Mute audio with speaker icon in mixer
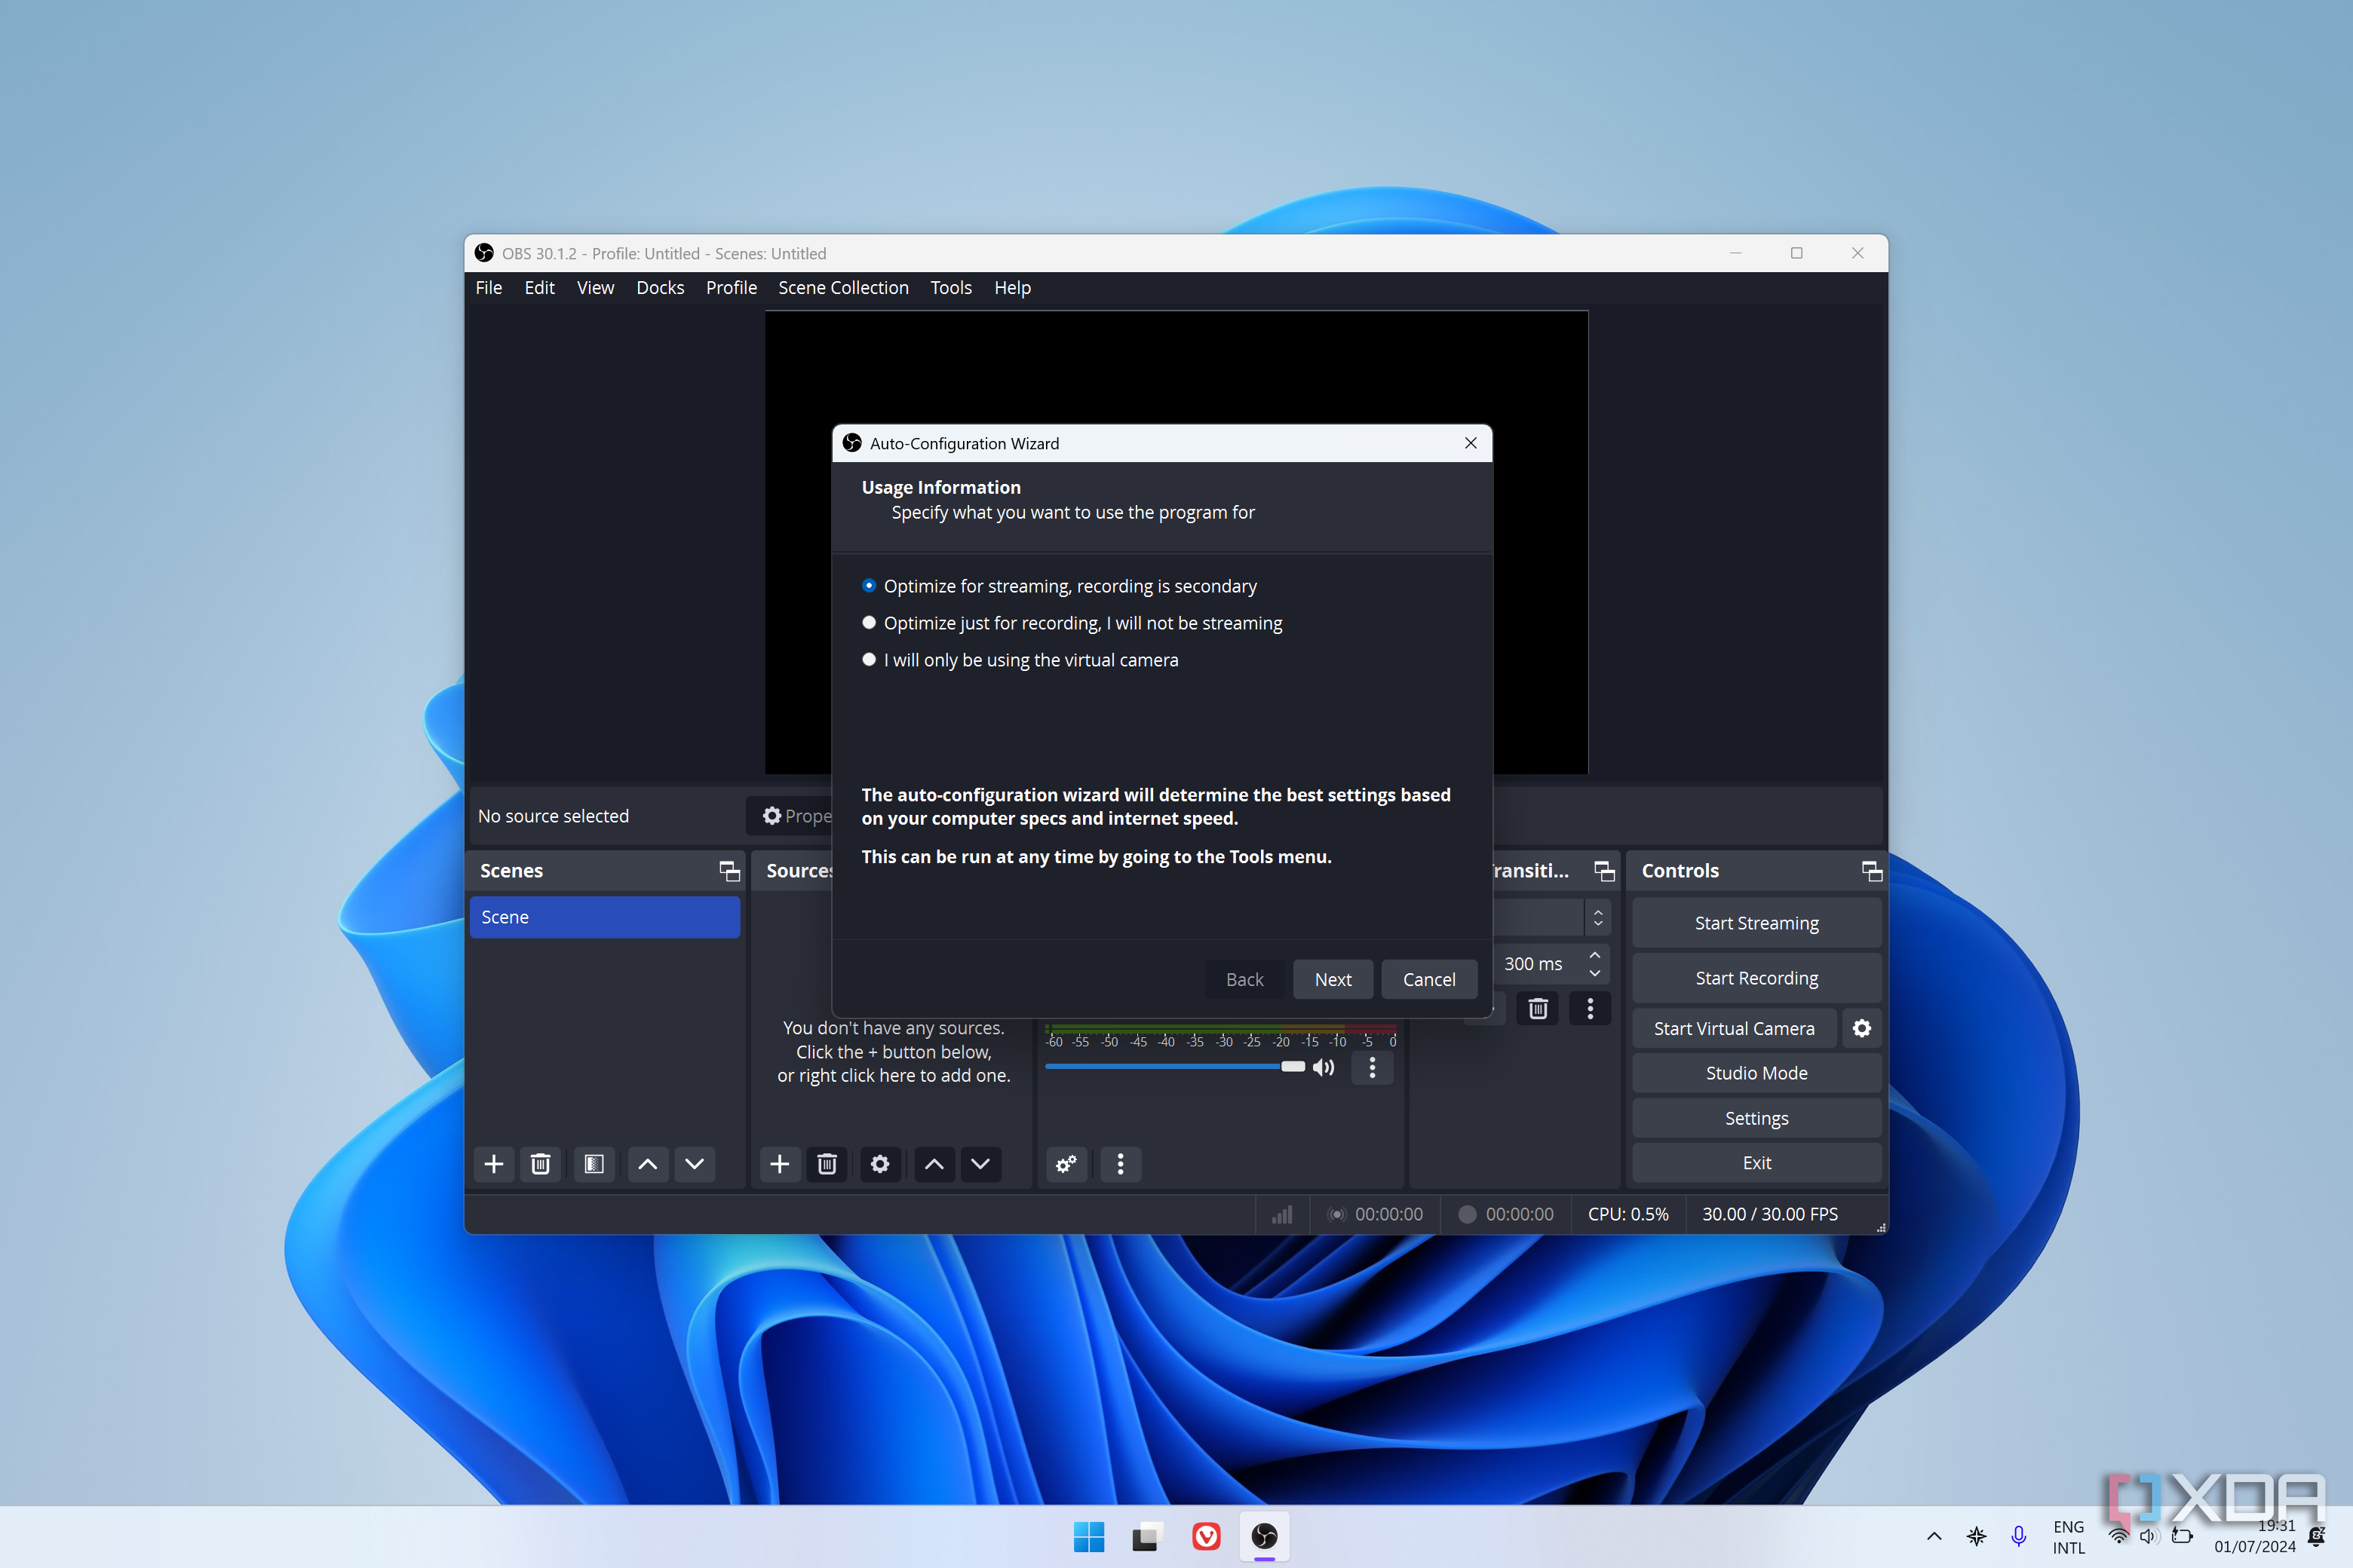 pos(1324,1067)
